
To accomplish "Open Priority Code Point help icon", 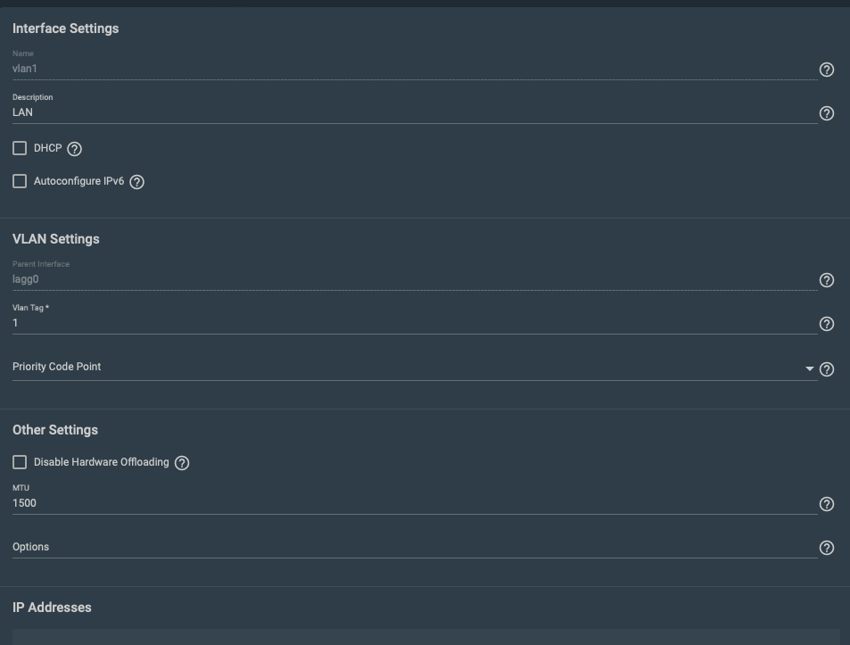I will pos(827,369).
